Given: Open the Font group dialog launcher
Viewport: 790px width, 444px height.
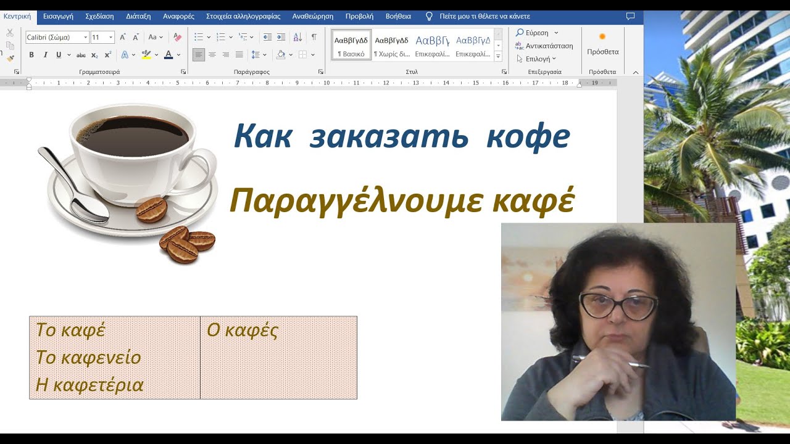Looking at the screenshot, I should click(183, 72).
